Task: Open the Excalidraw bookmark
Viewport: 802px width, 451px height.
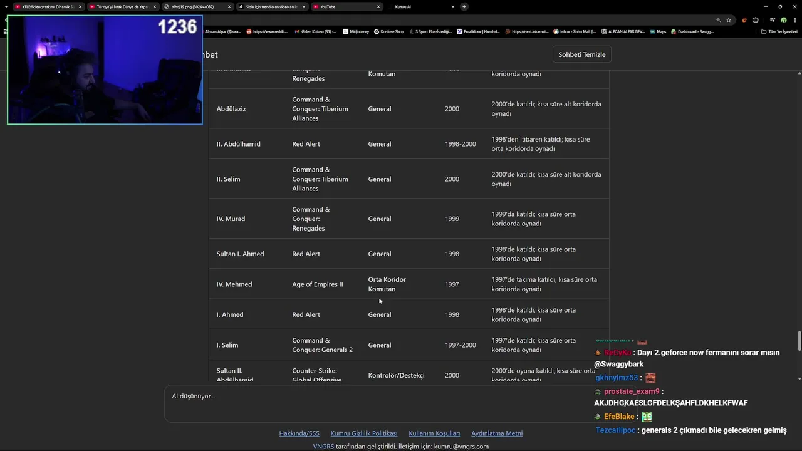Action: coord(478,31)
